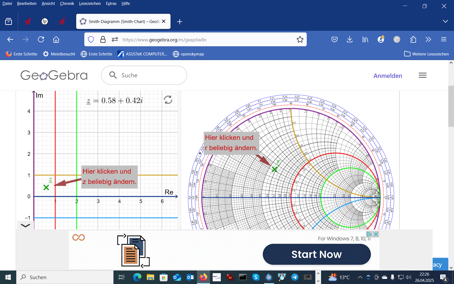Open the Pocket save icon
The image size is (454, 284).
pyautogui.click(x=335, y=39)
